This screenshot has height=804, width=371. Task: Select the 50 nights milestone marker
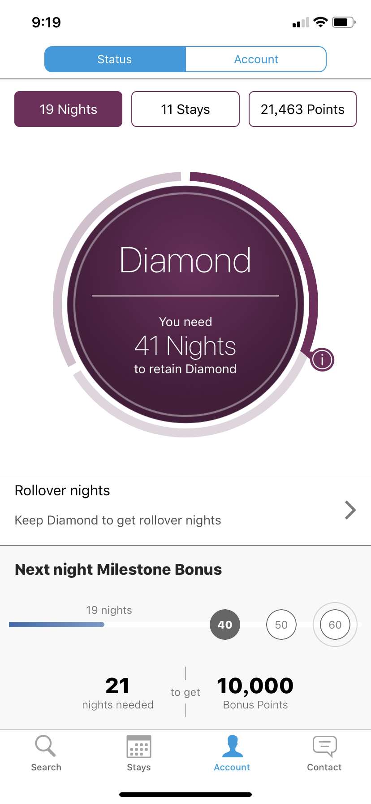pos(281,625)
